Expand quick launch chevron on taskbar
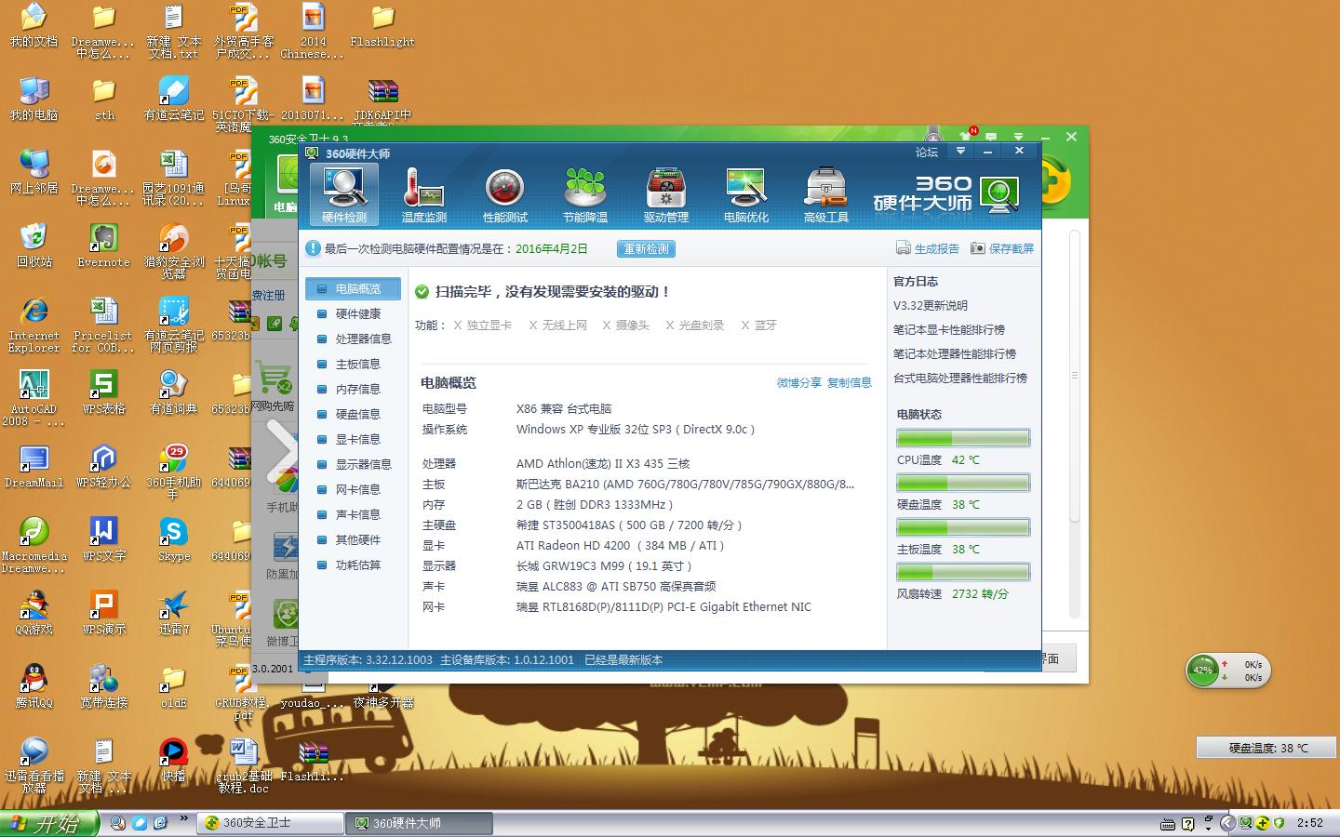 coord(184,819)
